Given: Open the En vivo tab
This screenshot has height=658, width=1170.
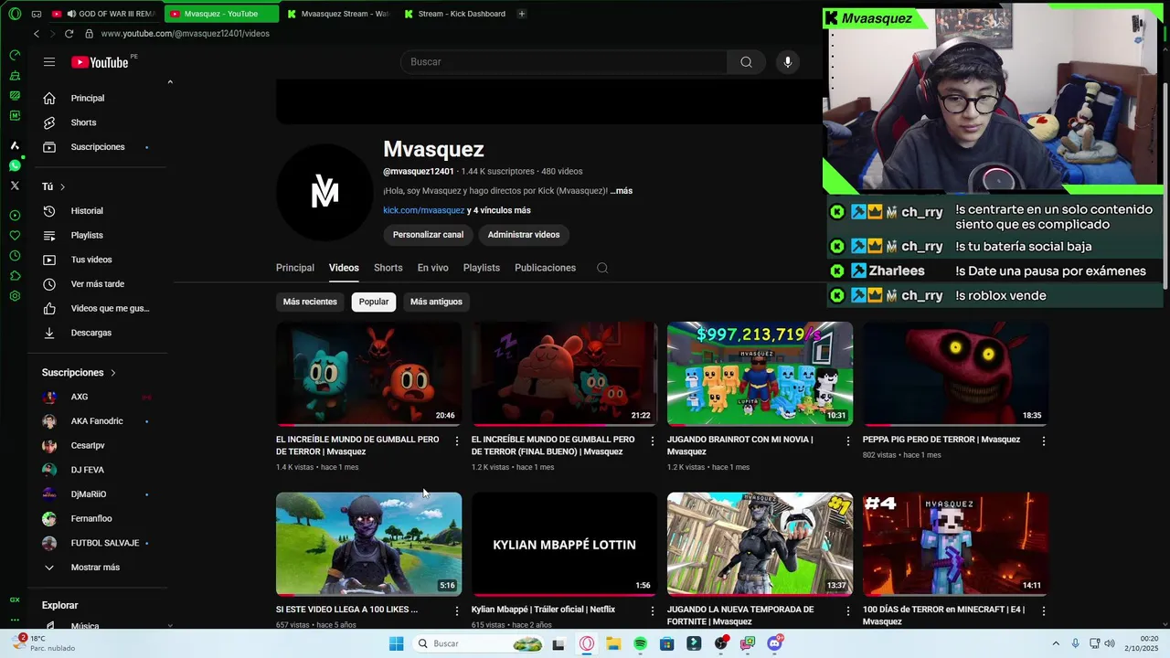Looking at the screenshot, I should click(433, 268).
